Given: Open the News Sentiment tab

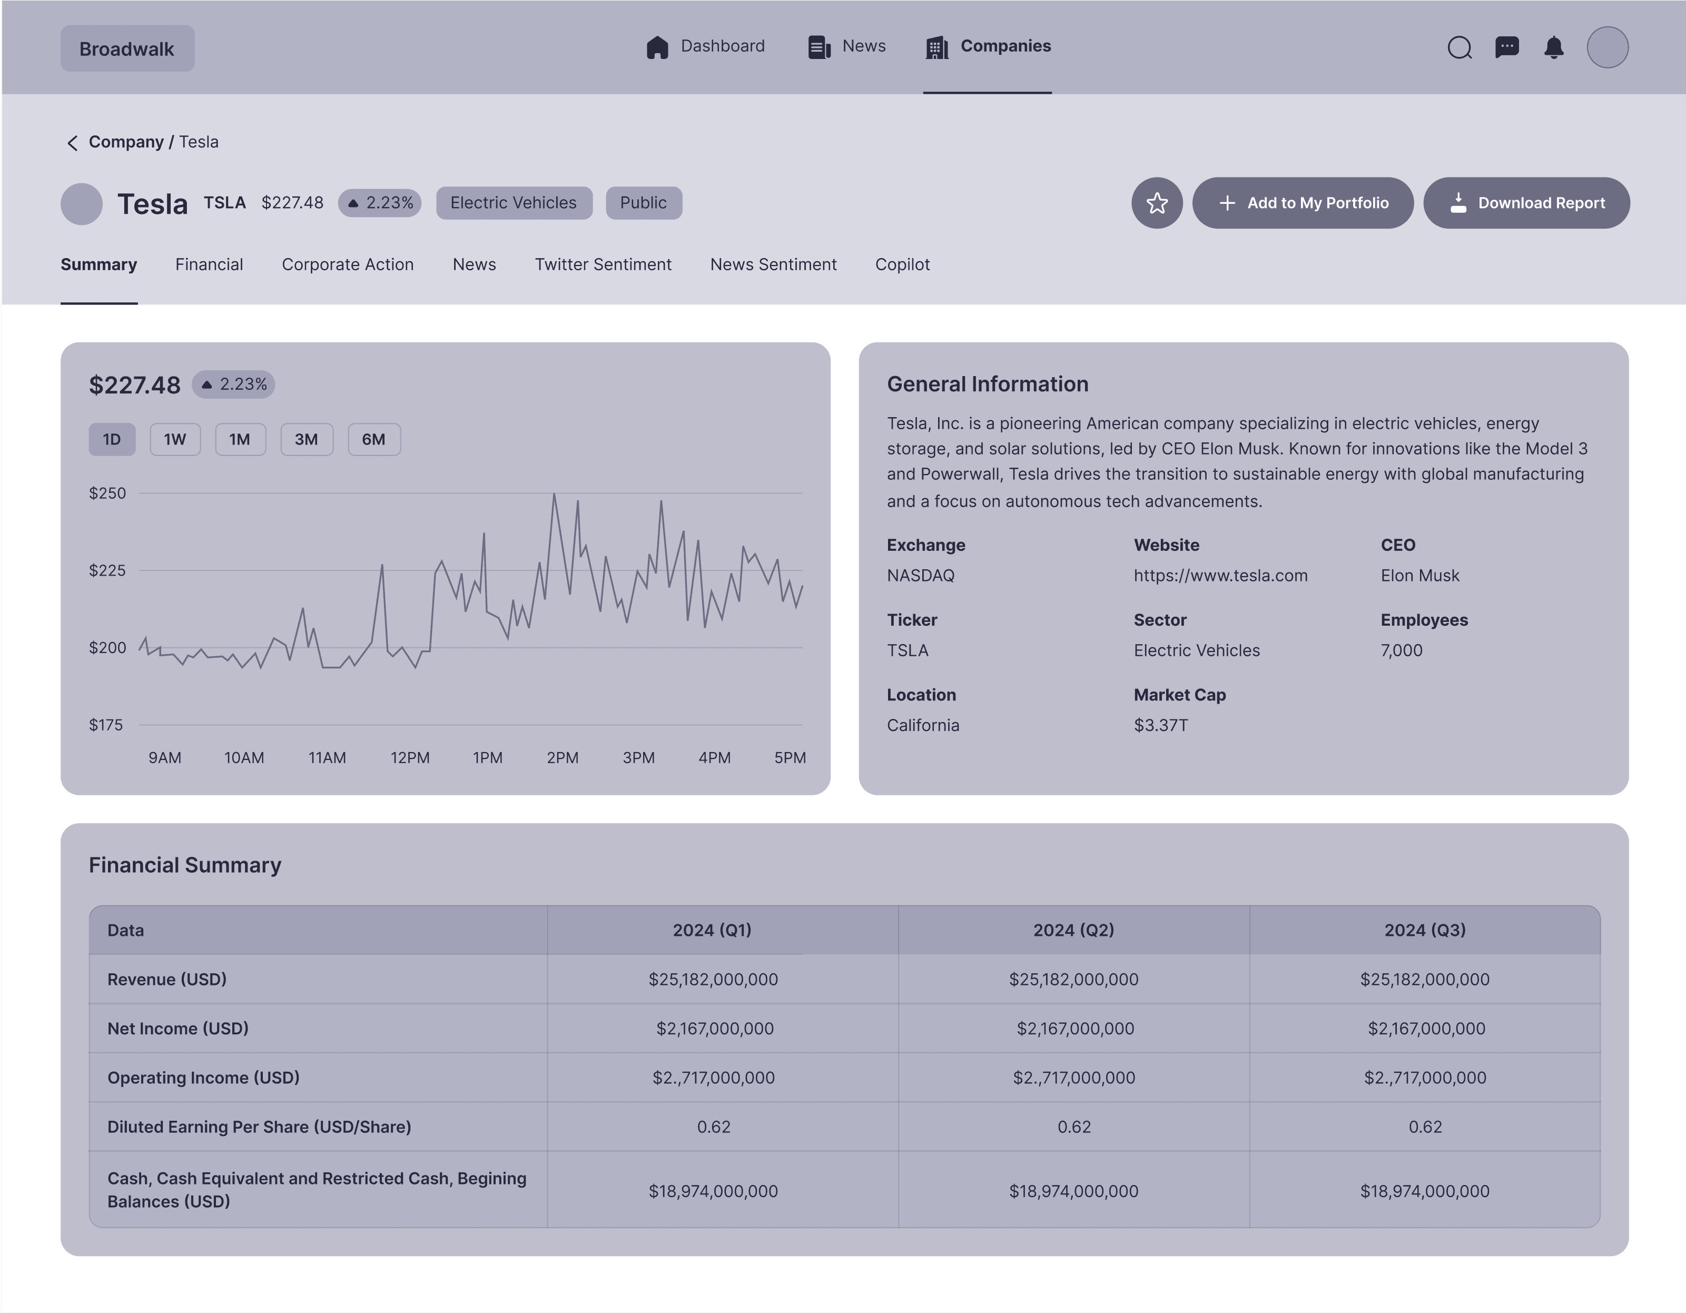Looking at the screenshot, I should [x=774, y=265].
